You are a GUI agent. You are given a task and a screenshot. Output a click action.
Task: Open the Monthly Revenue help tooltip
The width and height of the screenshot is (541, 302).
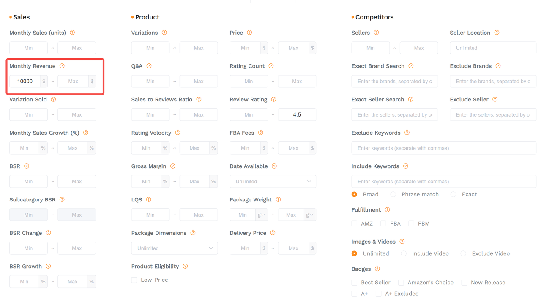coord(62,66)
